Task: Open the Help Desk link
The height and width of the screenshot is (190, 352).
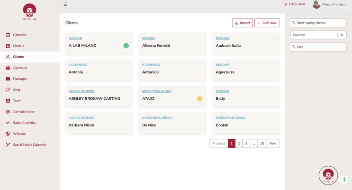Action: click(x=295, y=4)
